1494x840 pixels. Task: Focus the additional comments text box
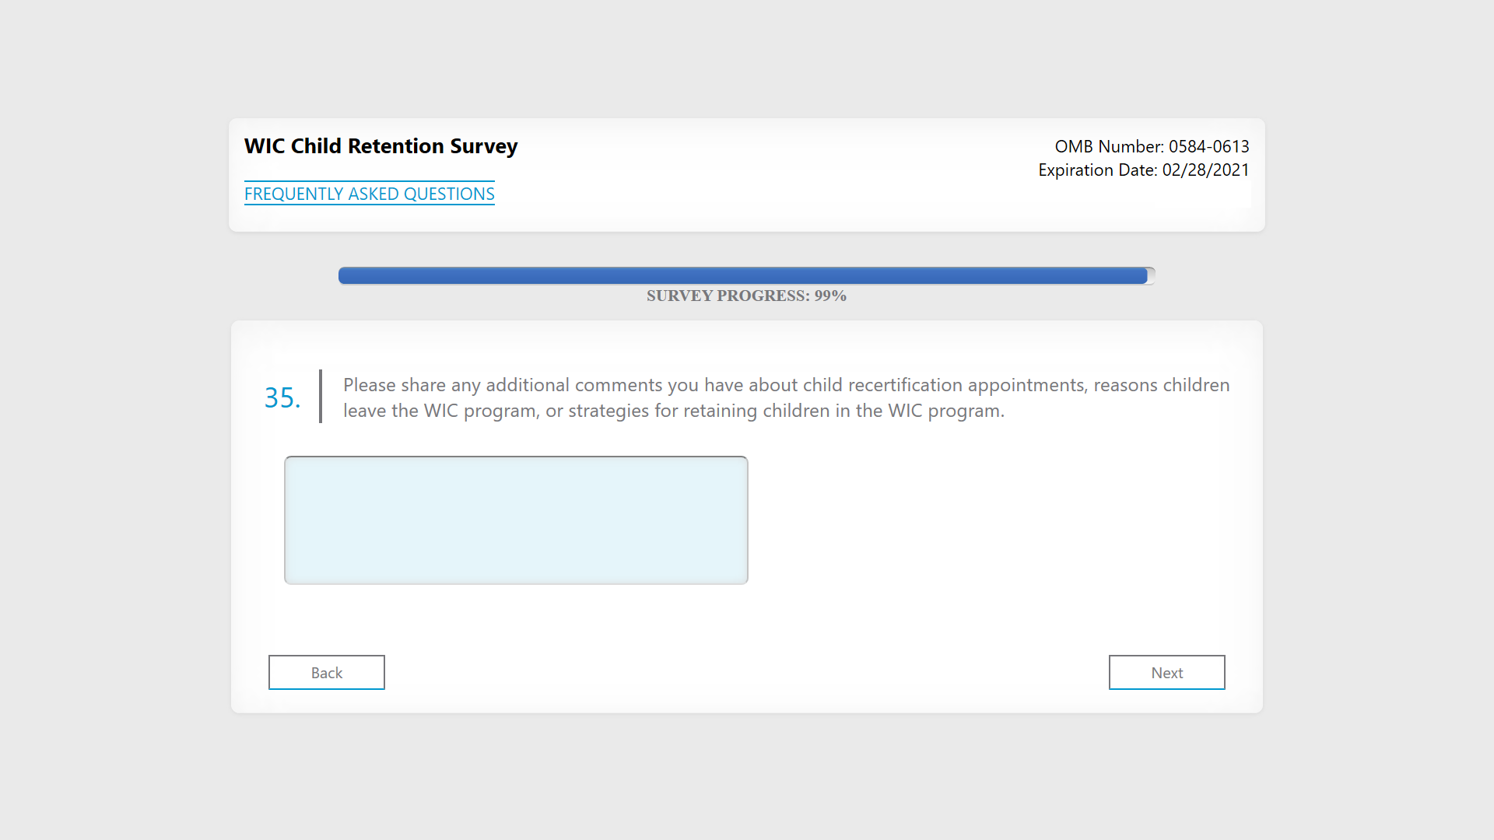[516, 520]
